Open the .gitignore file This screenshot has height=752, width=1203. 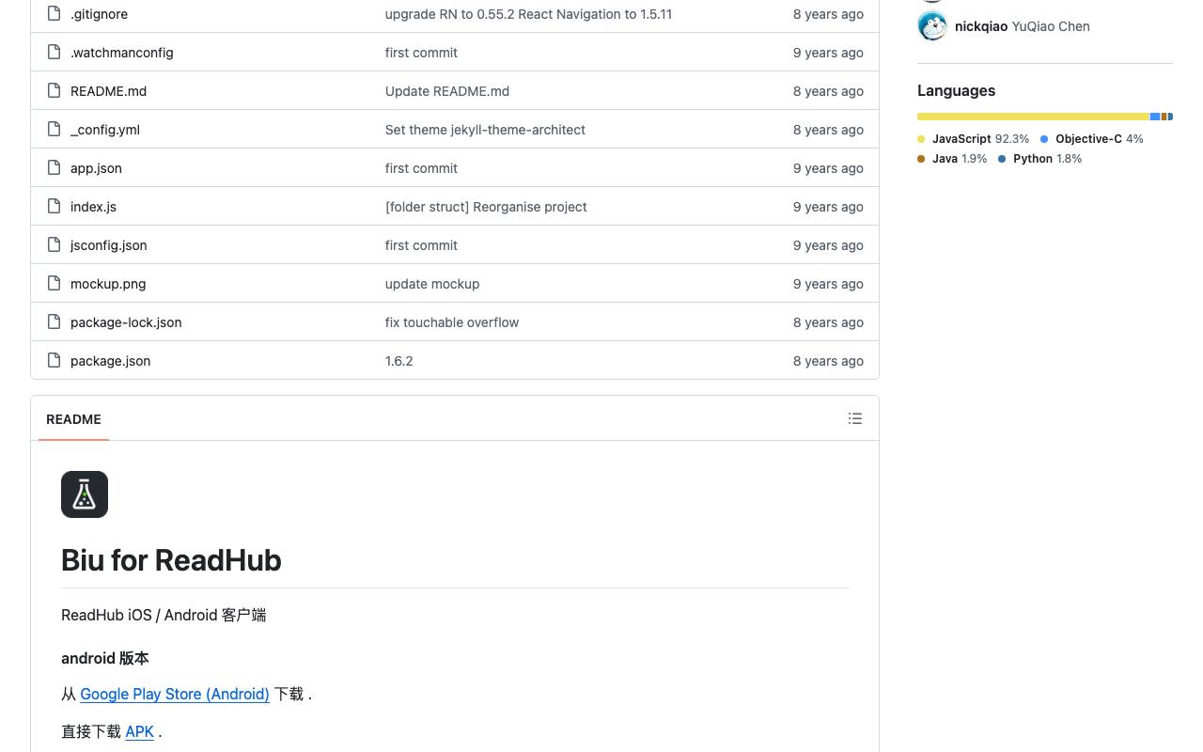99,14
